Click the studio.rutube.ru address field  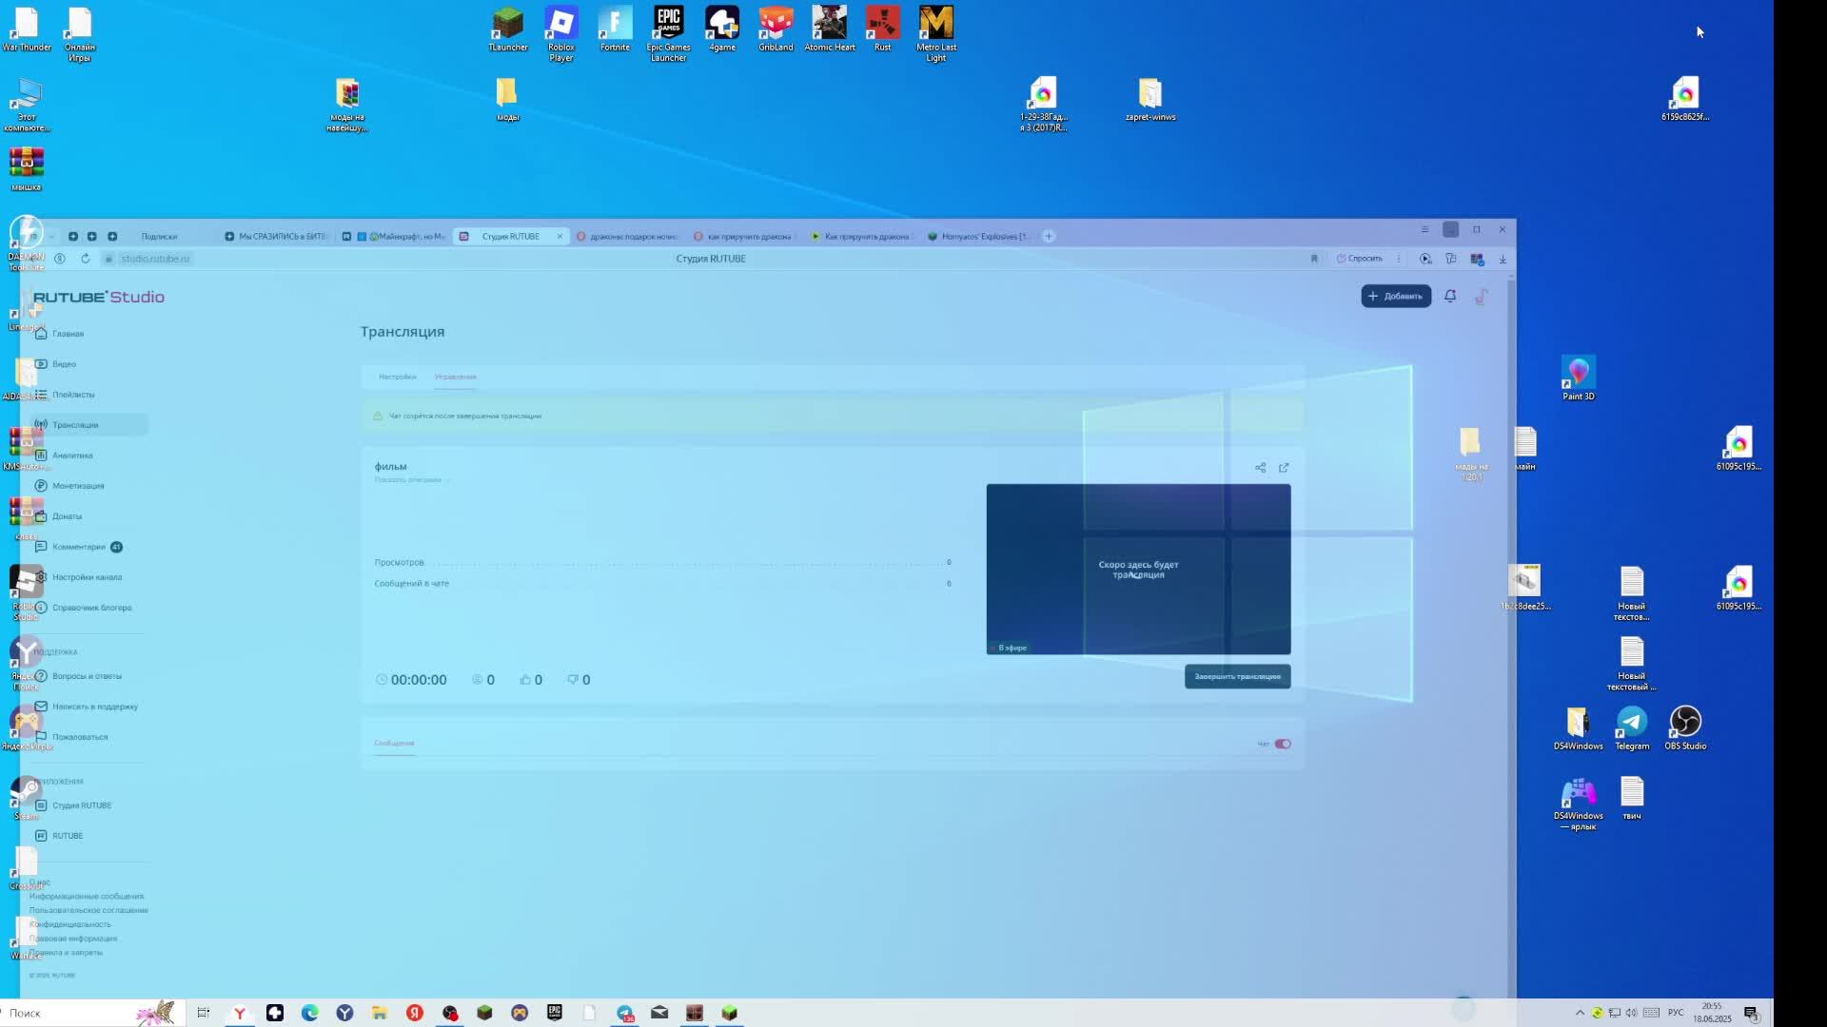(155, 259)
